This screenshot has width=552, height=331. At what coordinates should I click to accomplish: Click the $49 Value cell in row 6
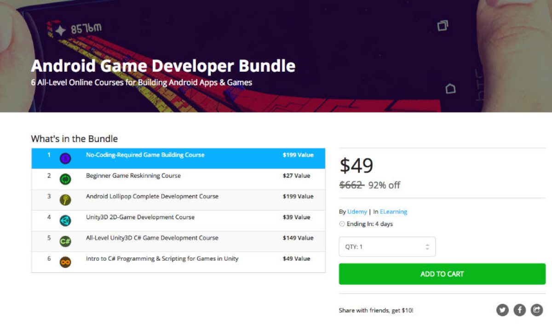[296, 258]
